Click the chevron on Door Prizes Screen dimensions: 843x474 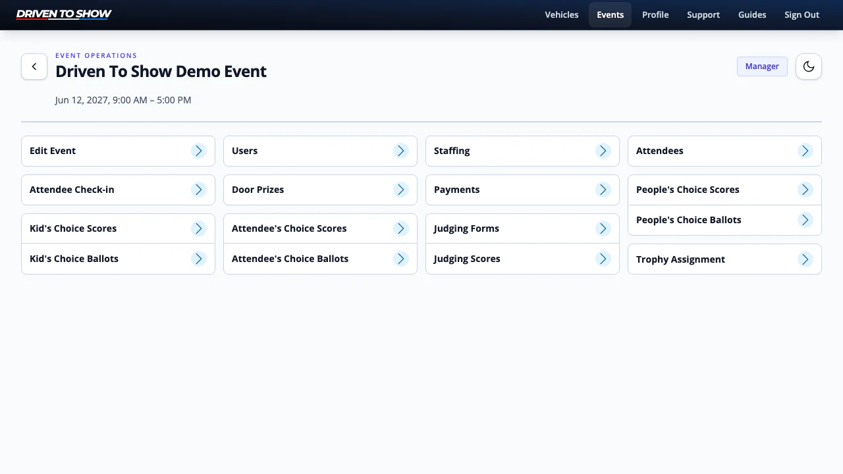pyautogui.click(x=401, y=190)
